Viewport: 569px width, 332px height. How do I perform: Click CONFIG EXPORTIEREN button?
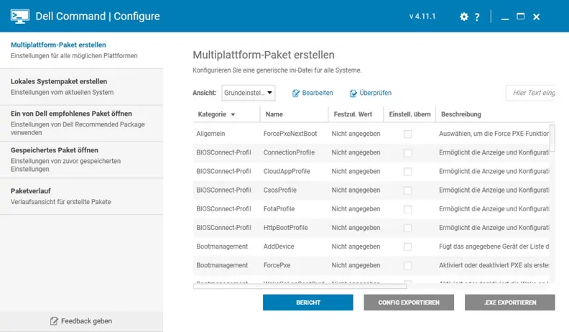click(409, 303)
